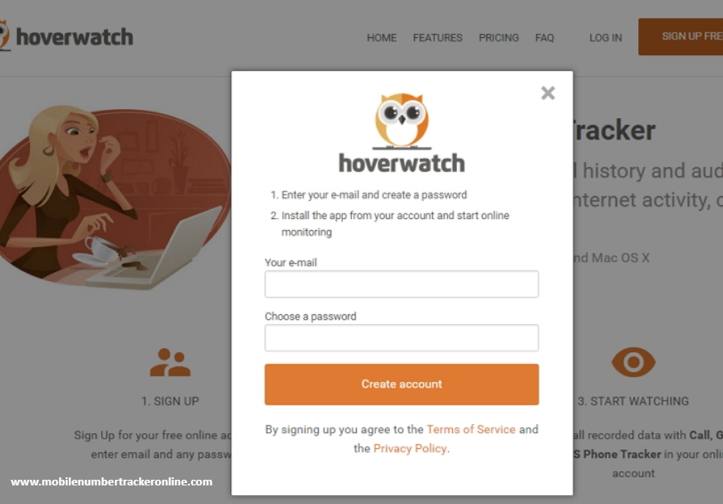Open the Terms of Service link
The height and width of the screenshot is (504, 723).
(471, 430)
